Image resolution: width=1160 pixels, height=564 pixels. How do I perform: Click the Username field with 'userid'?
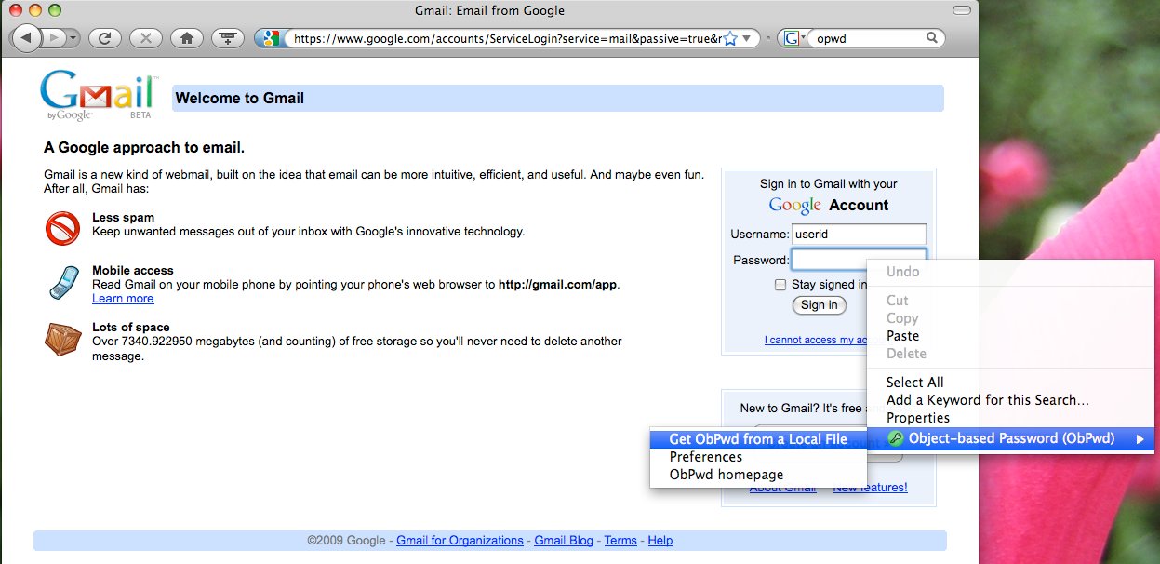[859, 235]
